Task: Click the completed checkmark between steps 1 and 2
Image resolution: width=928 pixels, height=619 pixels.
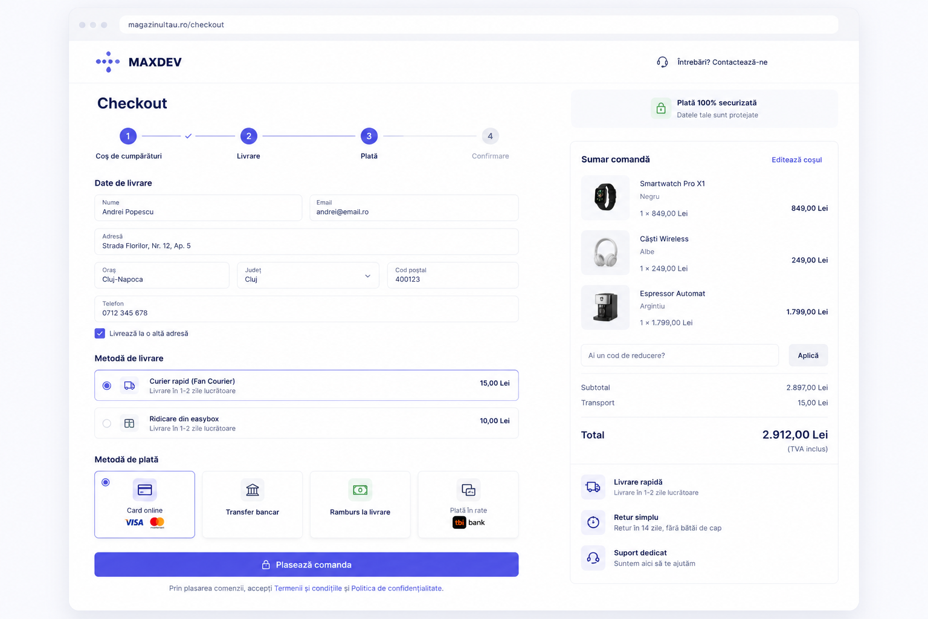Action: pyautogui.click(x=188, y=136)
